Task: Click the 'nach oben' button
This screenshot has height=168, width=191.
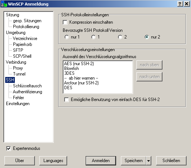Action: 149,65
